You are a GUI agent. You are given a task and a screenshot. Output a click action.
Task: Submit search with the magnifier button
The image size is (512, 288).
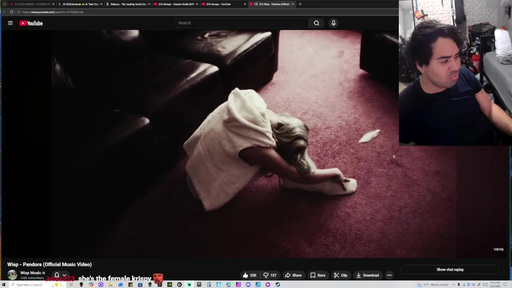[x=316, y=23]
